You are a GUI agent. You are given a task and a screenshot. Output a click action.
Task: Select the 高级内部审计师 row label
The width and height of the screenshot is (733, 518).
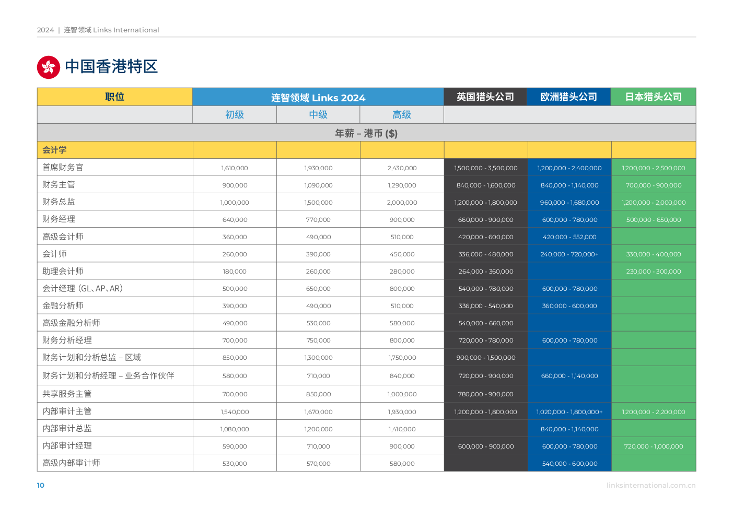pos(71,463)
